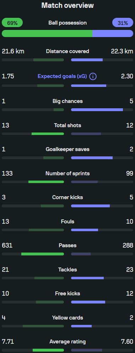Image resolution: width=135 pixels, height=353 pixels.
Task: Click the Passes stat label
Action: pyautogui.click(x=67, y=246)
